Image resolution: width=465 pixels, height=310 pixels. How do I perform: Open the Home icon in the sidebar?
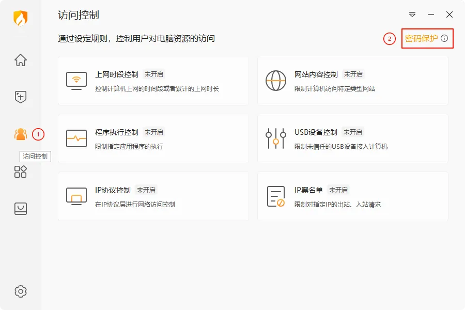[20, 60]
